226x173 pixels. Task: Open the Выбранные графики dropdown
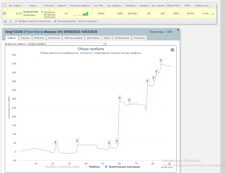67,44
